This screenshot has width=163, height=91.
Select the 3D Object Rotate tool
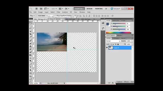click(31, 76)
